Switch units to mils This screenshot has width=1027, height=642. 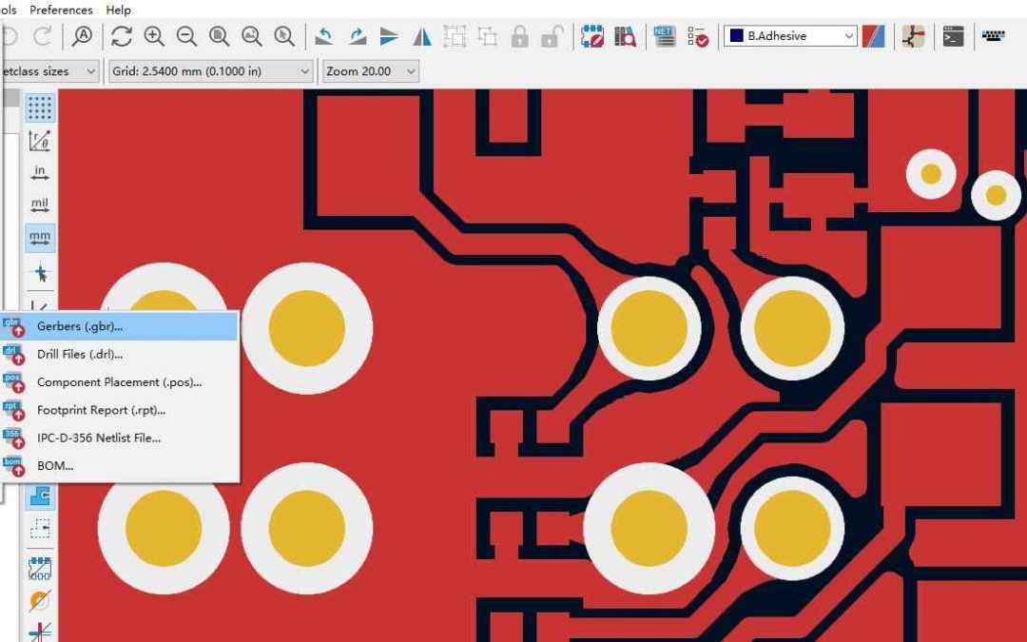[x=40, y=204]
